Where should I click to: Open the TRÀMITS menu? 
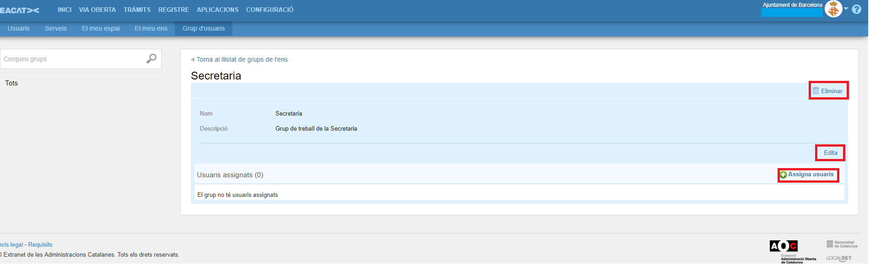pos(137,10)
